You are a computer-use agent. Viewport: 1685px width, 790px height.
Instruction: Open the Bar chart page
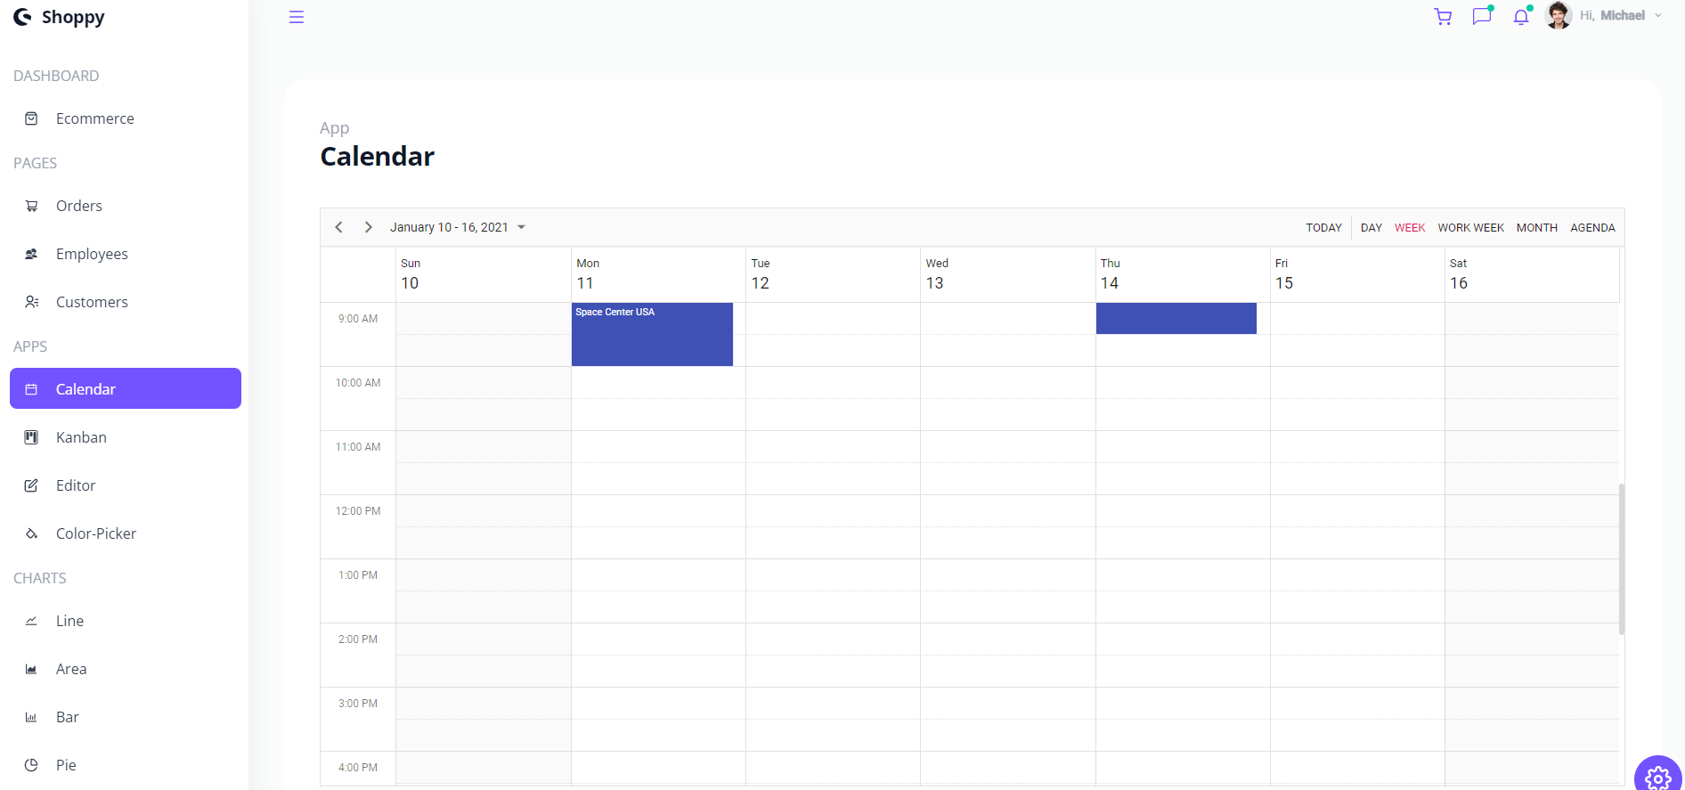(126, 717)
